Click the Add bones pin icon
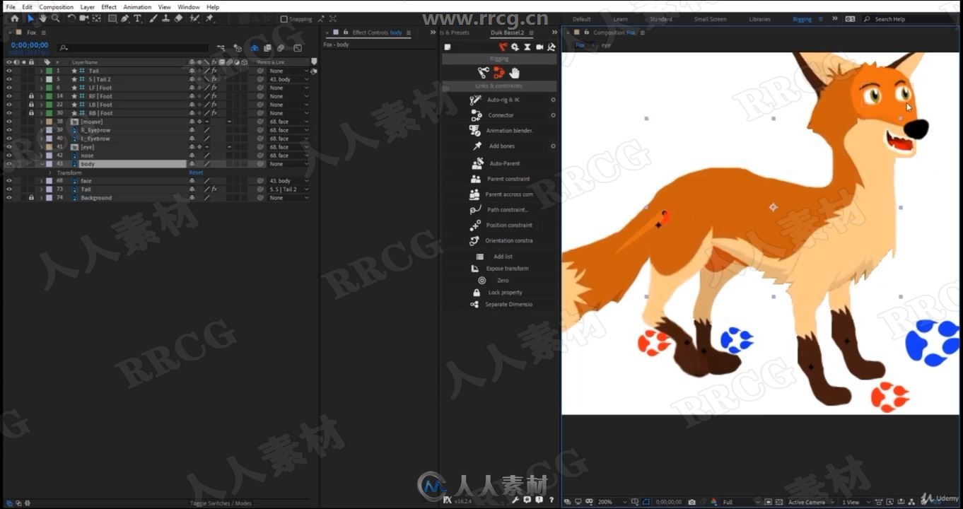This screenshot has width=963, height=509. click(477, 146)
